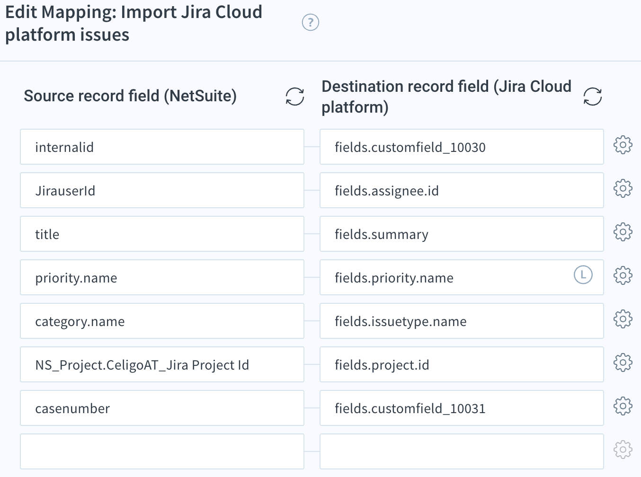Screen dimensions: 641x477
Task: Click the empty destination field in last row
Action: 462,451
